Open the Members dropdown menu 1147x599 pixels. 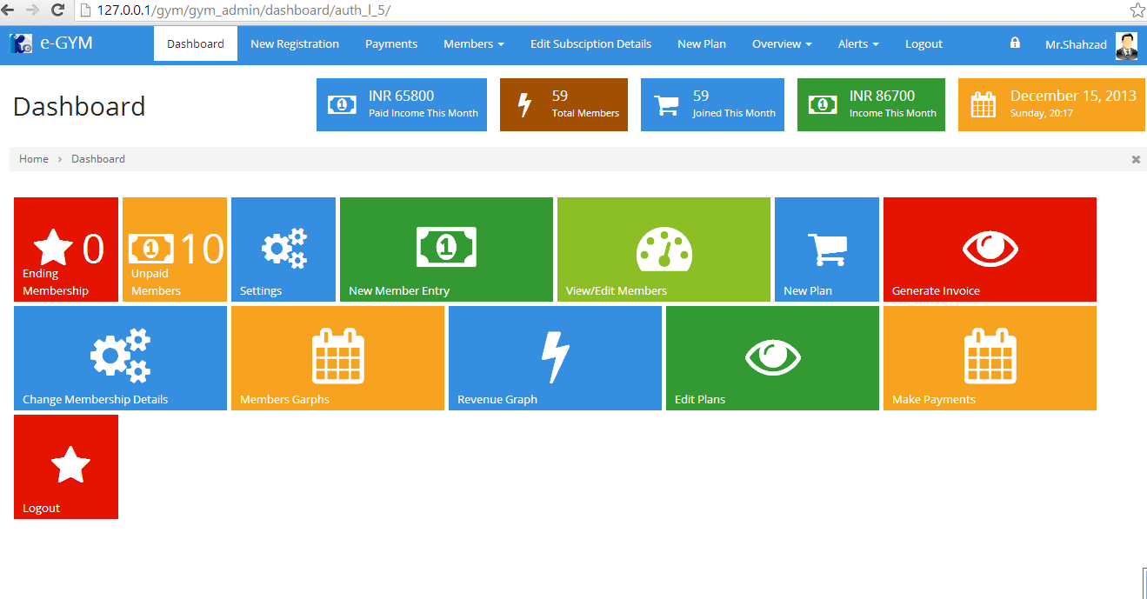click(x=473, y=43)
